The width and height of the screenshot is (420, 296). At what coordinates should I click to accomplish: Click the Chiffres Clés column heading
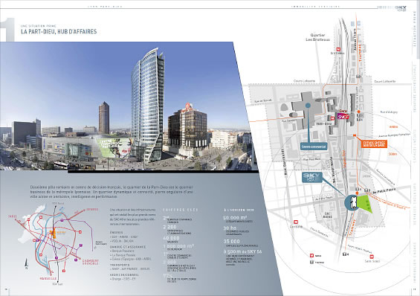coord(181,210)
